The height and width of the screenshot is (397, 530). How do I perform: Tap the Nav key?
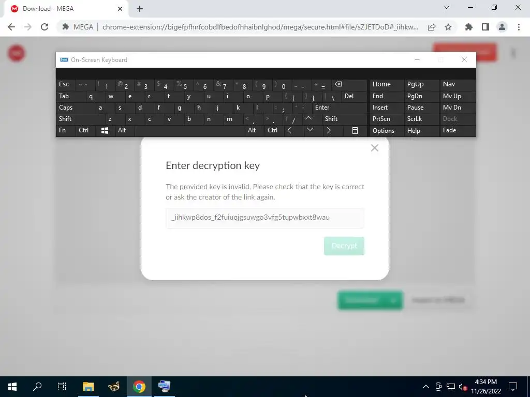pos(458,84)
